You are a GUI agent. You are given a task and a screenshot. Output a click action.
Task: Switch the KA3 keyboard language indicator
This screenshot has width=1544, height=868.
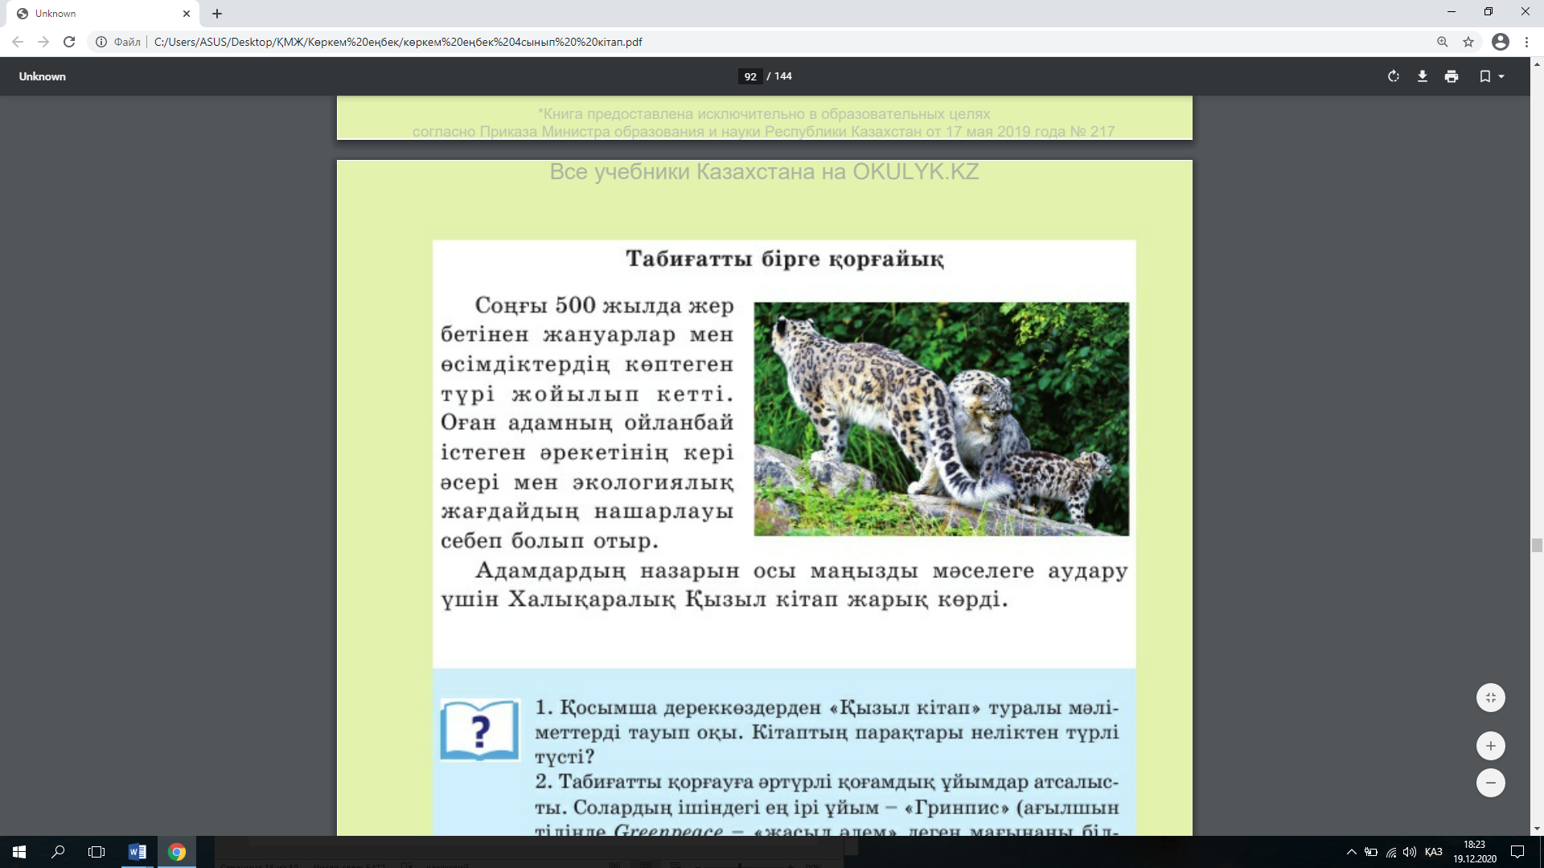(x=1433, y=852)
